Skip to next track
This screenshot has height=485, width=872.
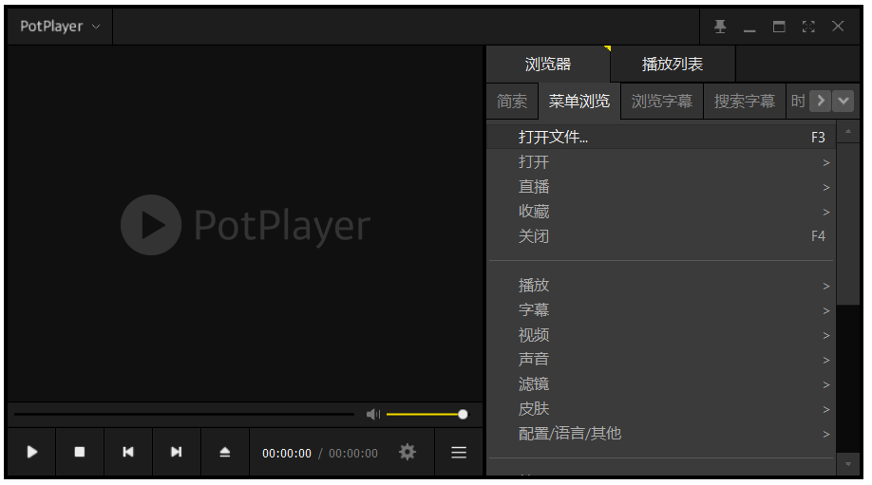click(177, 452)
